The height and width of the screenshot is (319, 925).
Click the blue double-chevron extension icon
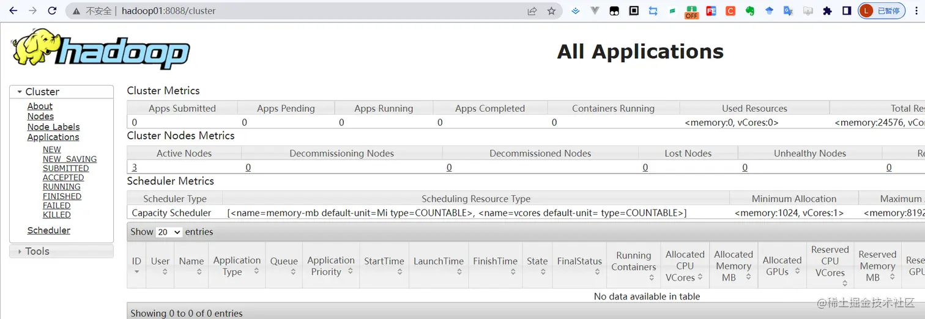[575, 11]
